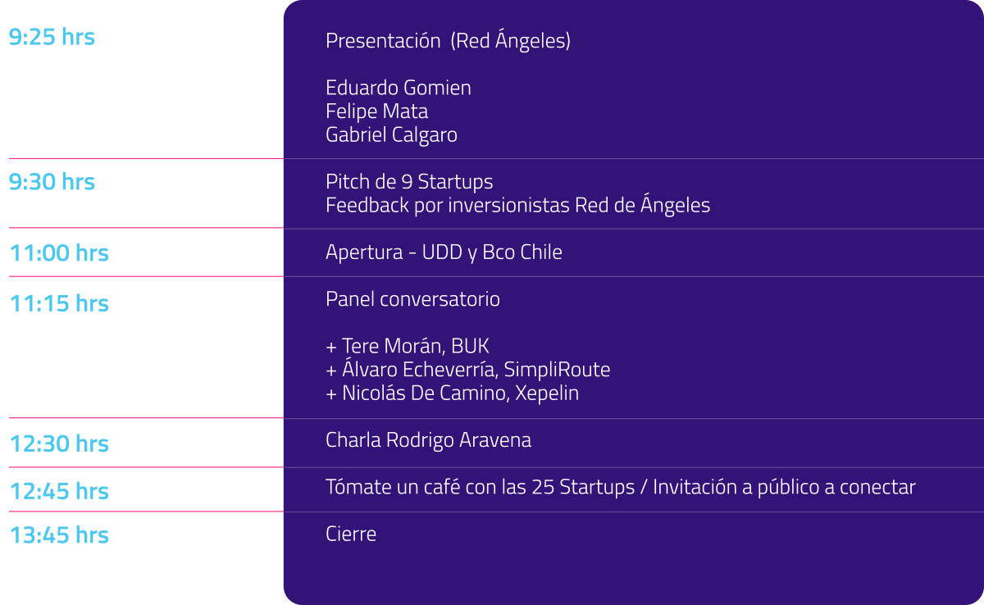
Task: Select the name Eduardo Gomien
Action: tap(399, 88)
